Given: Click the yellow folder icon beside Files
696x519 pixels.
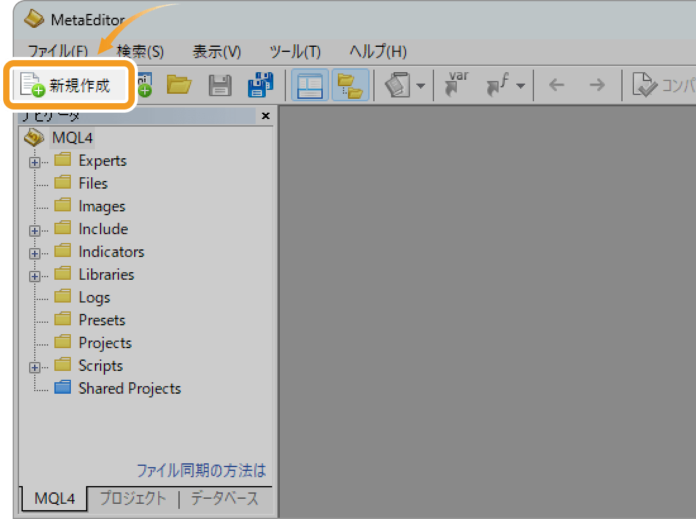Looking at the screenshot, I should pyautogui.click(x=63, y=182).
